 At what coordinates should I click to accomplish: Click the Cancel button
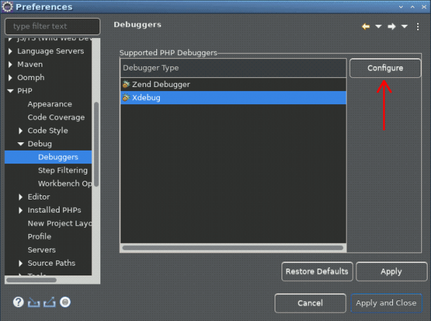click(311, 303)
